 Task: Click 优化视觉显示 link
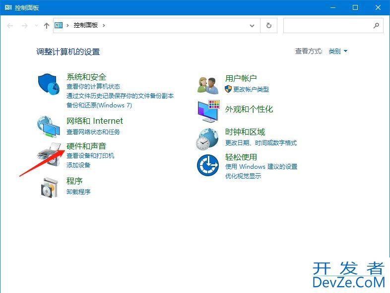(243, 176)
